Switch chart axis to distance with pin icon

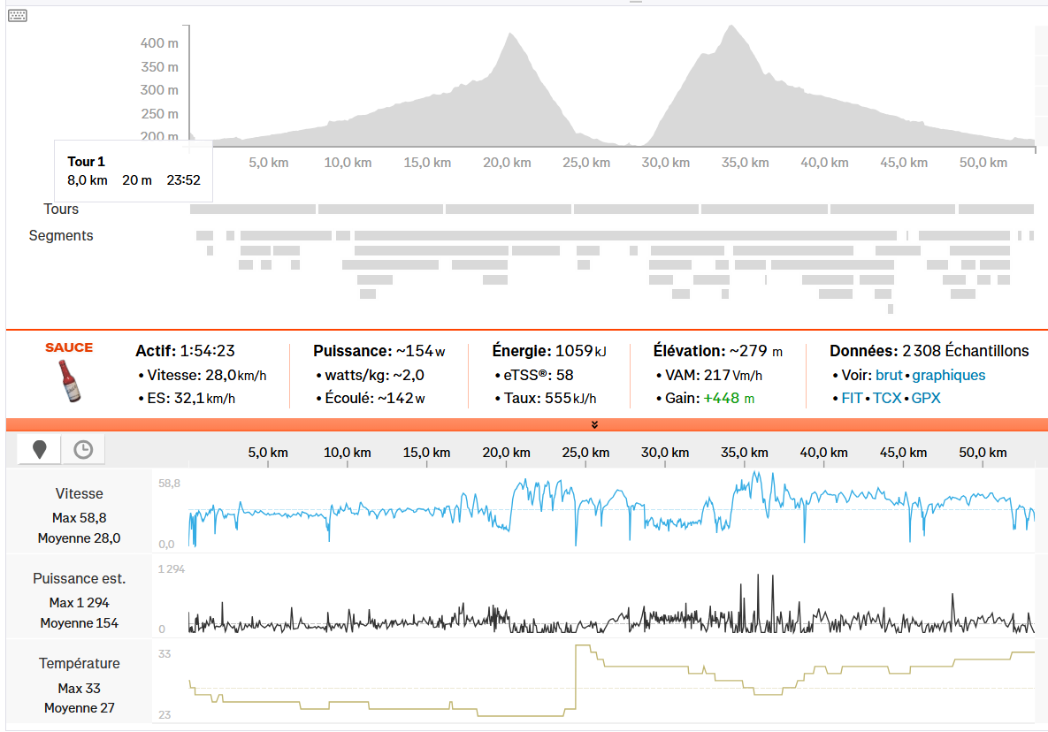39,450
